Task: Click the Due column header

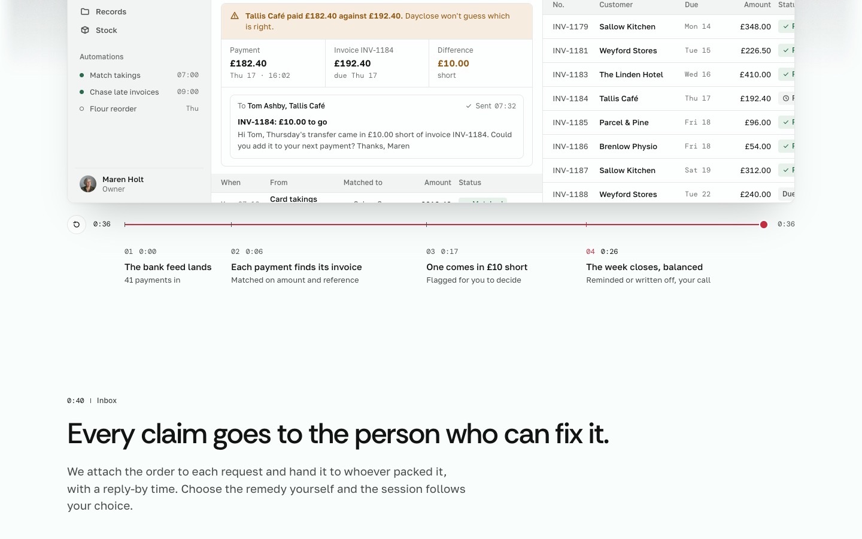Action: pos(691,5)
